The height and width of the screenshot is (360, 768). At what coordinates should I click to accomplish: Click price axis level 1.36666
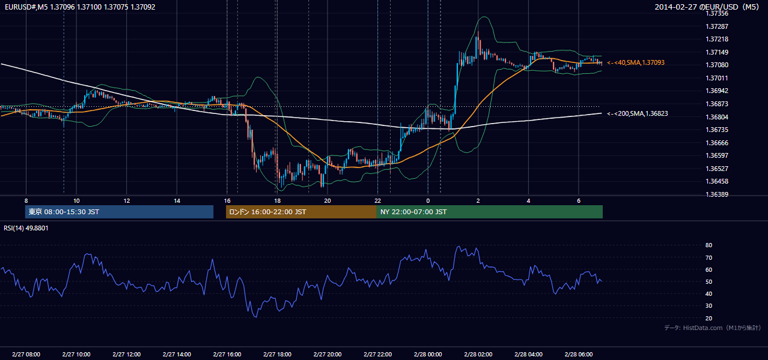(x=717, y=143)
